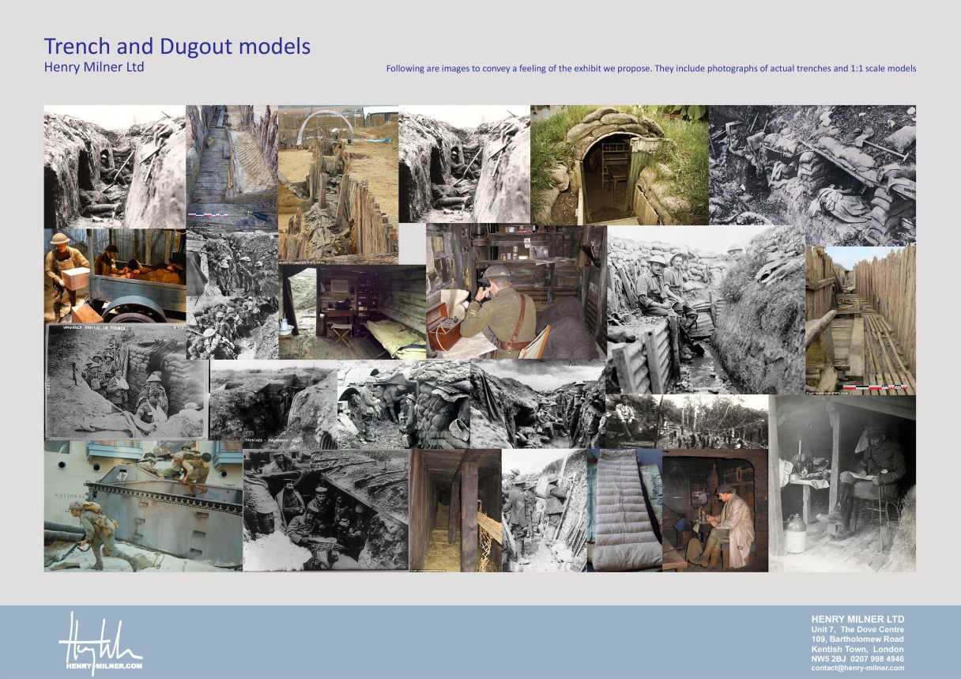Open the contact@henry-milner.com email link

click(857, 669)
